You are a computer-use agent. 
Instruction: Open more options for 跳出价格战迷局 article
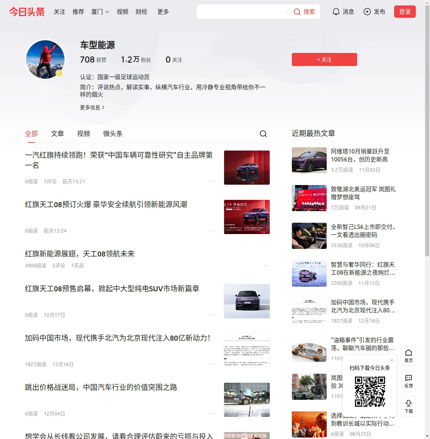click(x=213, y=414)
